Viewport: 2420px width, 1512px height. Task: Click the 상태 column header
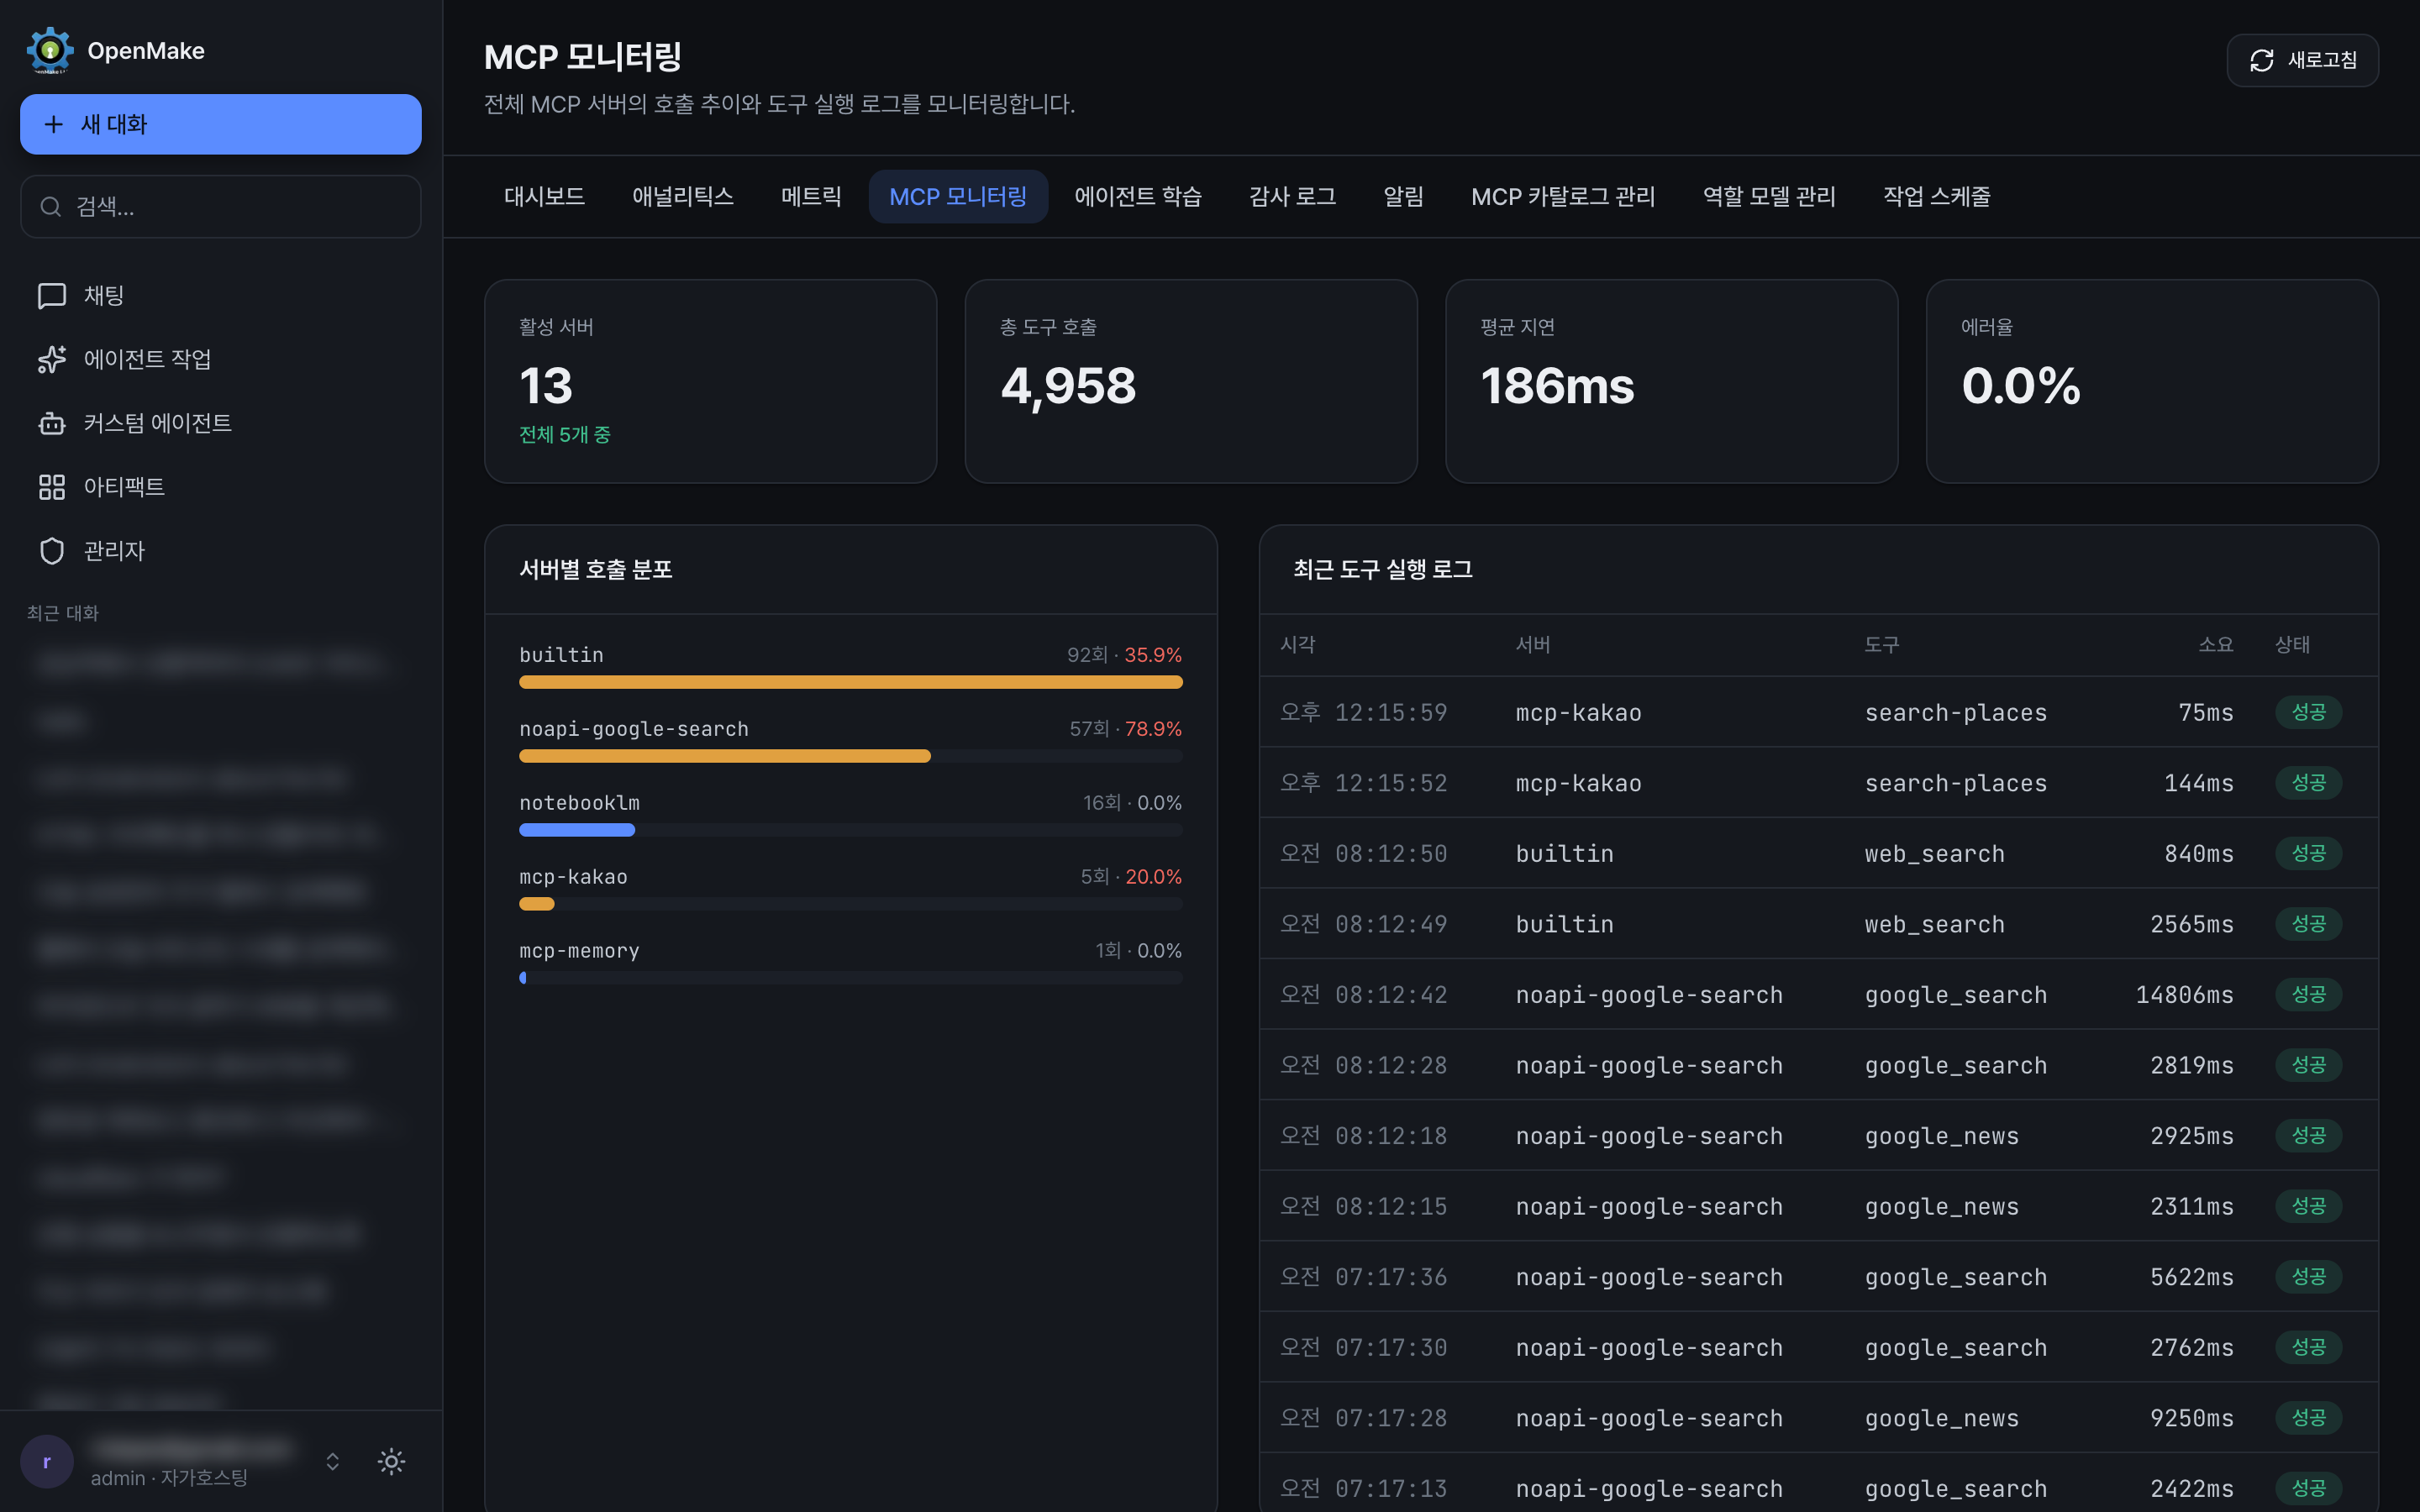coord(2293,645)
